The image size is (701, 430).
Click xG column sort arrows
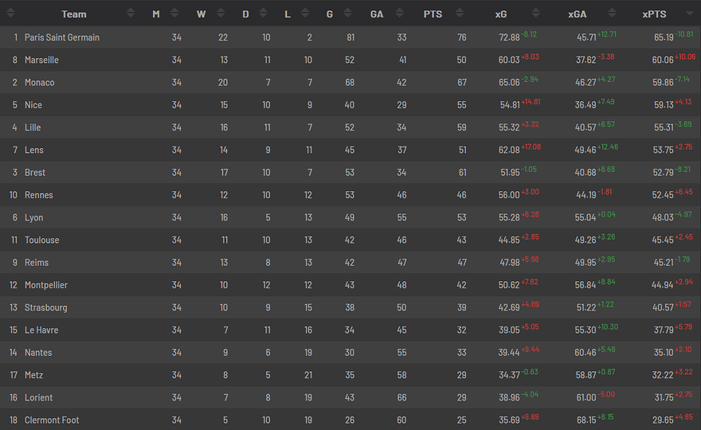(x=535, y=14)
